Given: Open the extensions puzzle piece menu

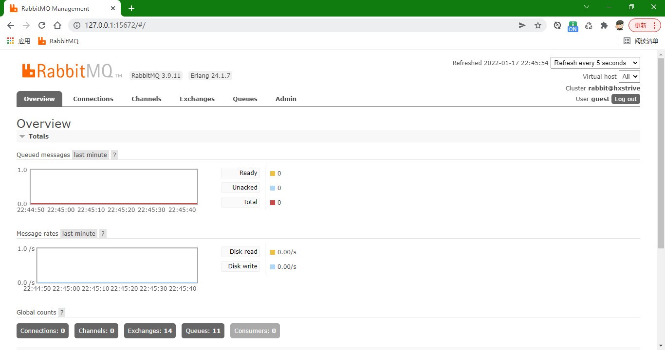Looking at the screenshot, I should [x=604, y=25].
